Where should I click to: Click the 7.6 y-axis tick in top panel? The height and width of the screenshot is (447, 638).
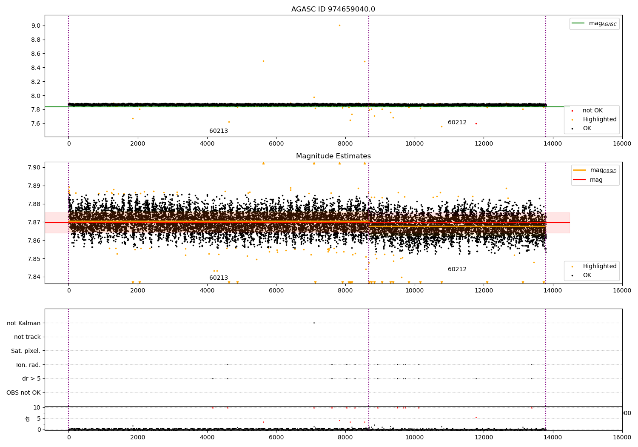coord(36,124)
